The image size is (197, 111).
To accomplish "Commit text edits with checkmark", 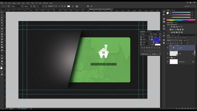I will point(91,6).
